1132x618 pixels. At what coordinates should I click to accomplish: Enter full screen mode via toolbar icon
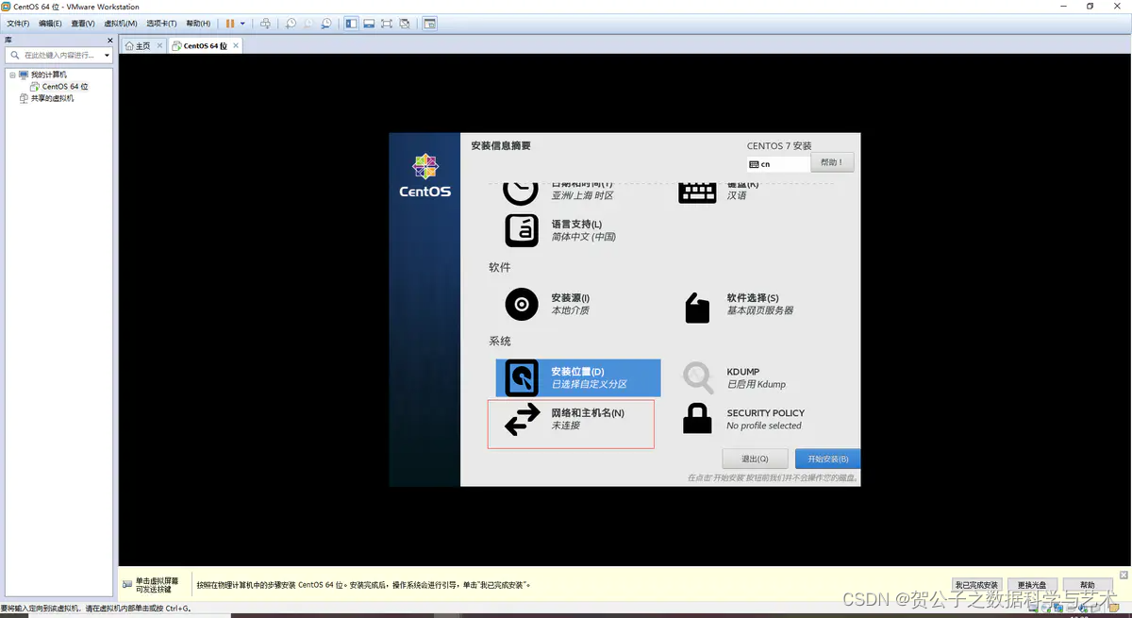(387, 23)
